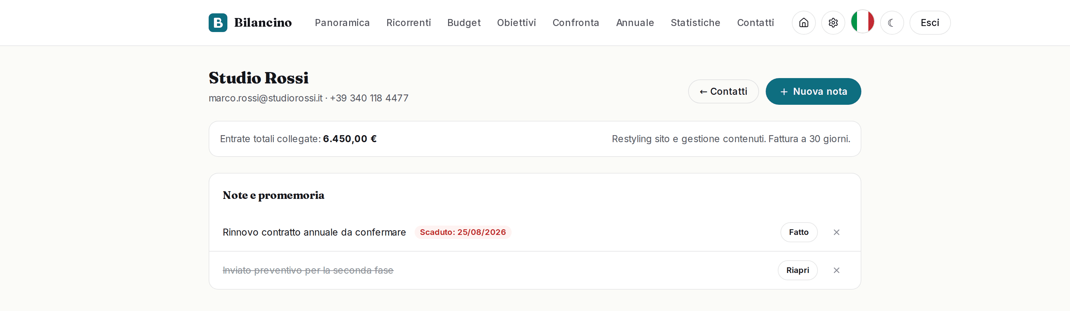Image resolution: width=1070 pixels, height=311 pixels.
Task: Return using the ← Contatti back button
Action: pos(723,91)
